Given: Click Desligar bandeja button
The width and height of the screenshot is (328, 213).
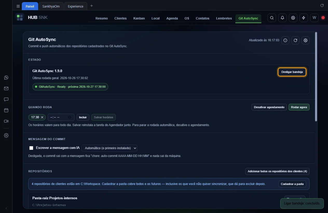Looking at the screenshot, I should click(292, 72).
